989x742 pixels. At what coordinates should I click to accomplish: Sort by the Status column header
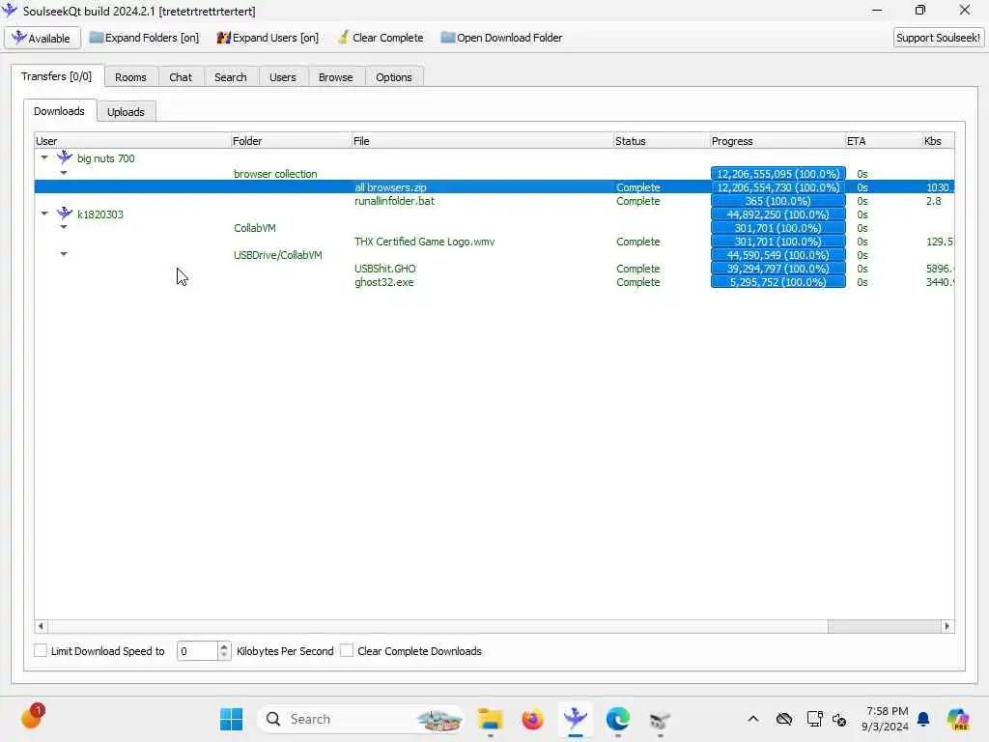(662, 141)
